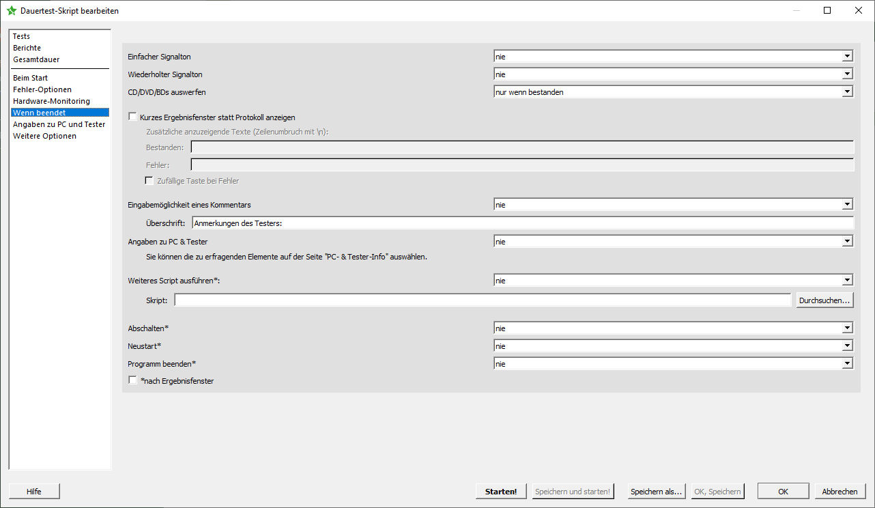Click the green star app icon in title bar

tap(11, 11)
